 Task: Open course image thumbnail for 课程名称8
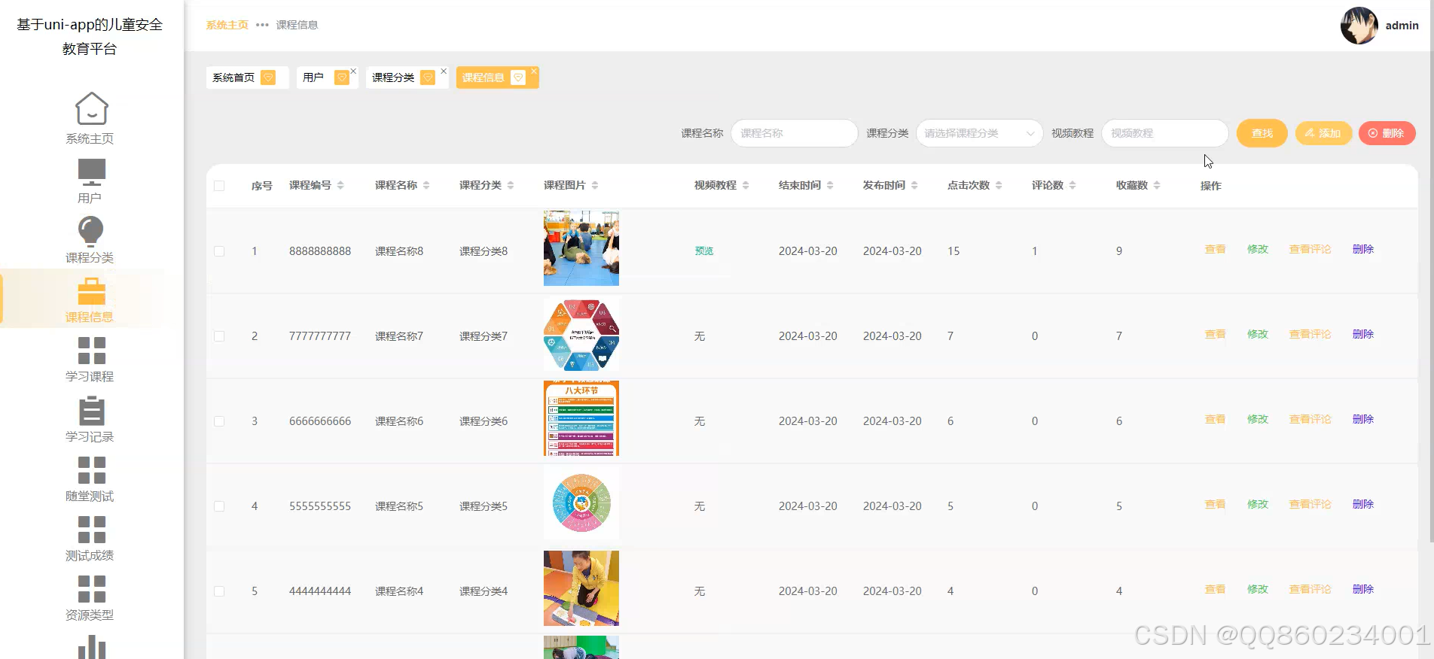pos(581,248)
